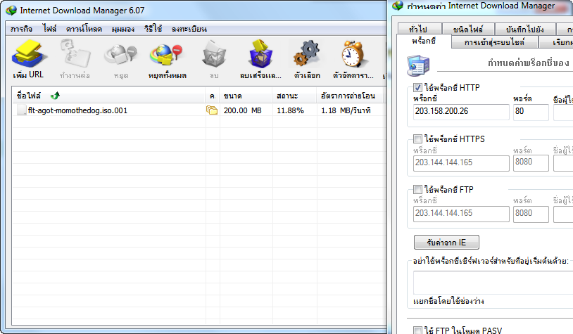Screen dimensions: 573x334
Task: Enable the use HTTPS proxy checkbox
Action: coord(417,139)
